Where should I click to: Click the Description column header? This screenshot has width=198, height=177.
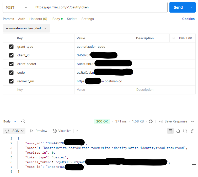coord(145,38)
